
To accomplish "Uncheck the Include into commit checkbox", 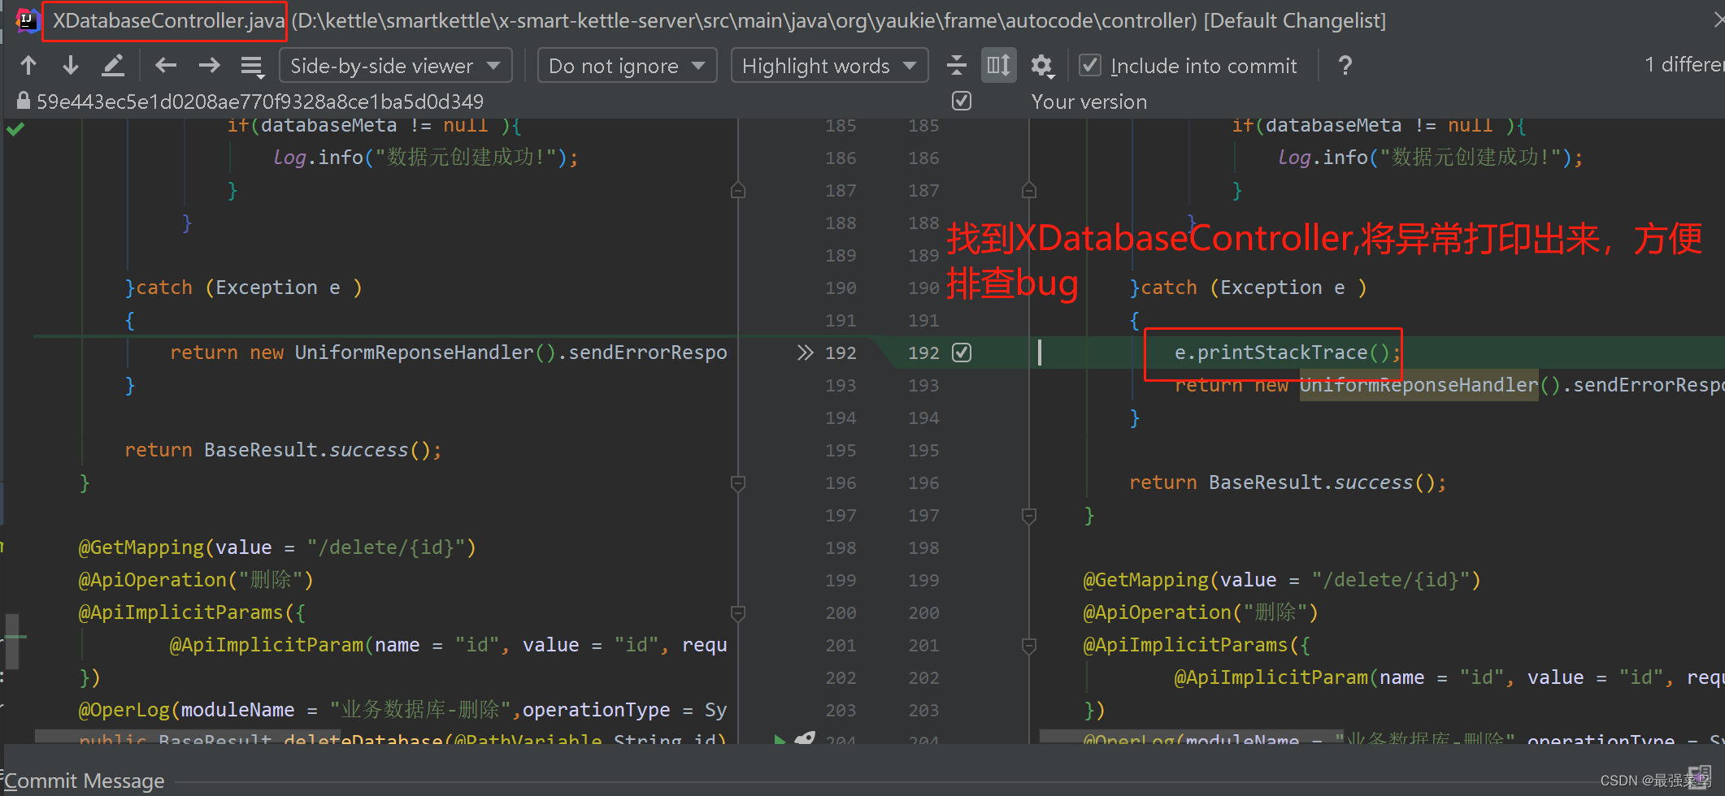I will click(x=1089, y=65).
